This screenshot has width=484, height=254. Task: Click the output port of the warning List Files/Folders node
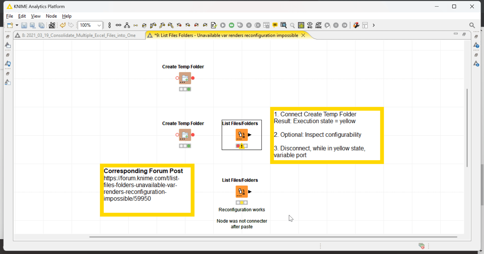250,135
